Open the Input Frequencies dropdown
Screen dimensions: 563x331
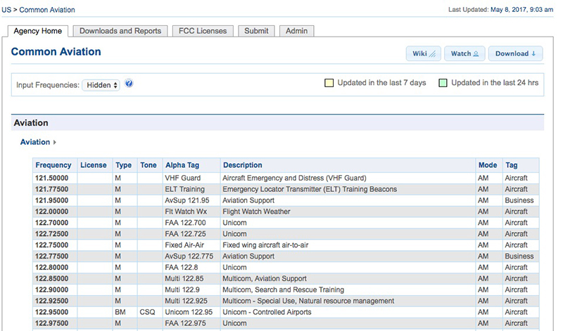[101, 85]
